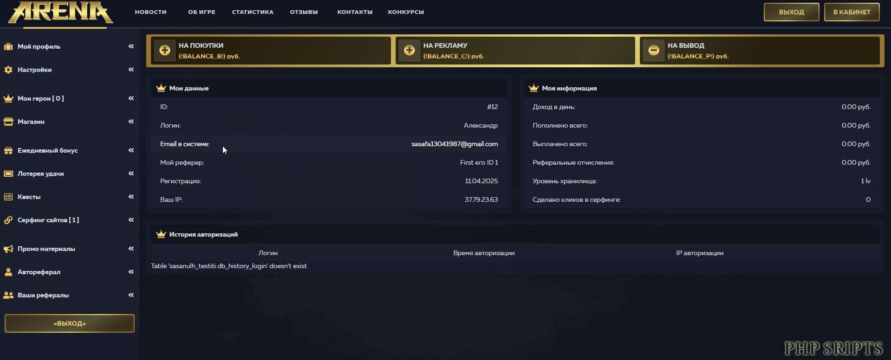Open the КОНКУРСЫ menu item
The width and height of the screenshot is (891, 360).
point(406,12)
